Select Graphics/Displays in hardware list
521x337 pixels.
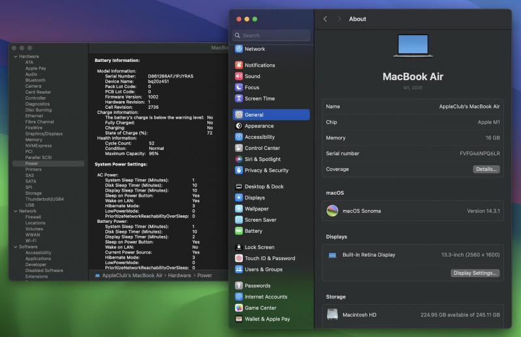(x=44, y=134)
